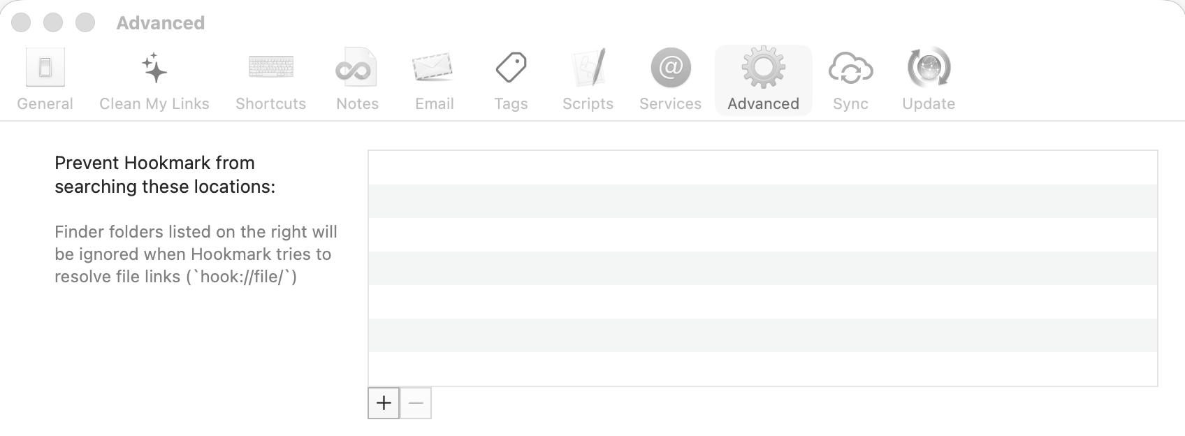1185x436 pixels.
Task: Switch to the Tags pane icon
Action: [x=511, y=68]
